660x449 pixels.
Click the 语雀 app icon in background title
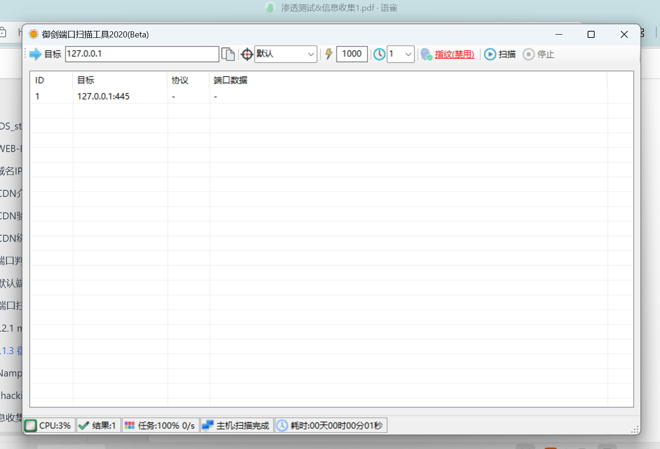pos(270,7)
